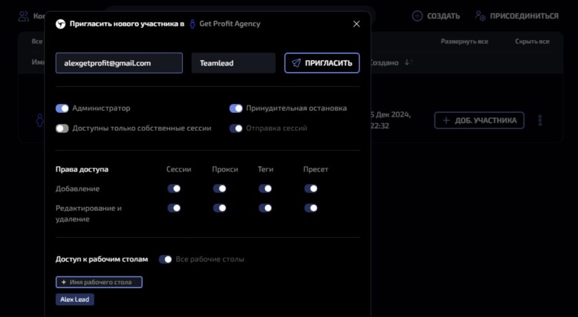This screenshot has width=578, height=317.
Task: Toggle Редактирование и удаление for Прокси
Action: pos(220,208)
